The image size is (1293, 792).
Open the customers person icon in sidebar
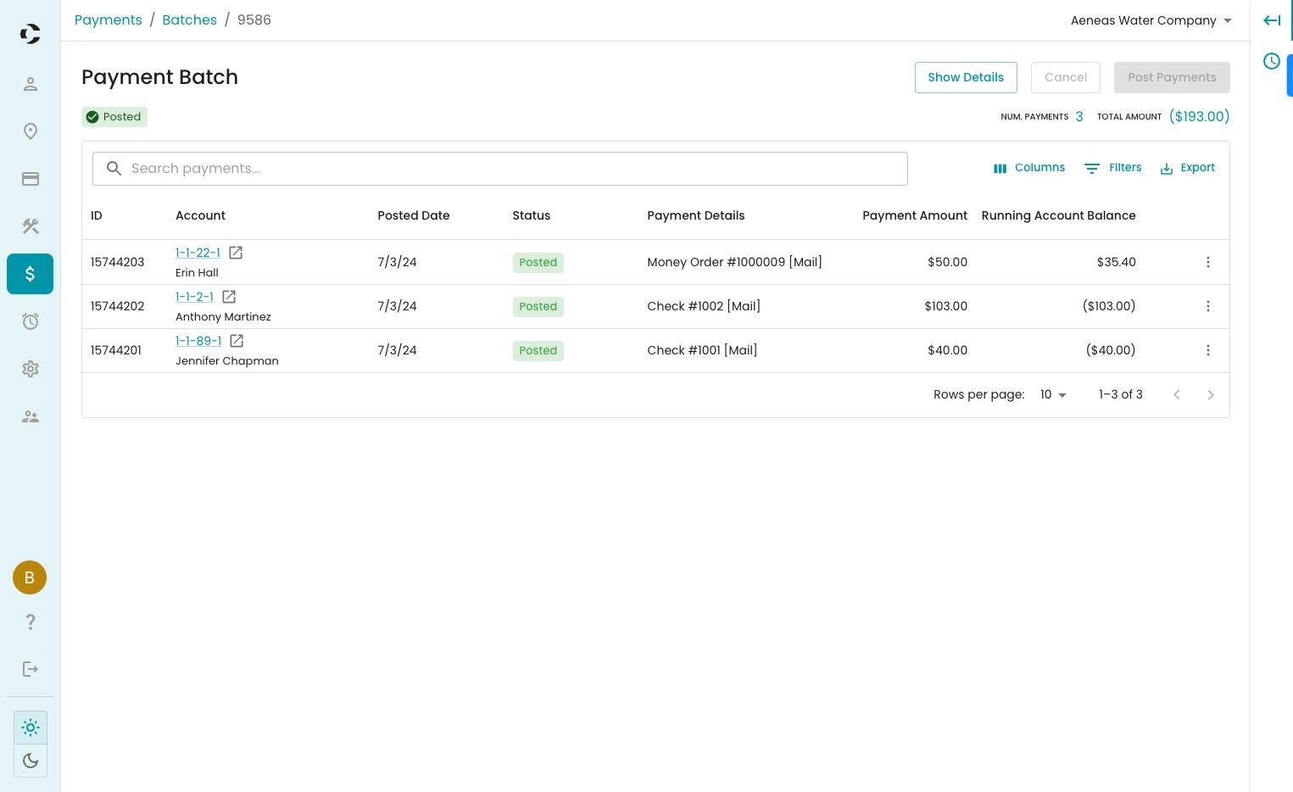click(x=31, y=84)
